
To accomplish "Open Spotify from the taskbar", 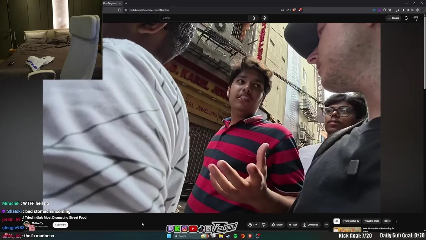I will click(x=235, y=236).
